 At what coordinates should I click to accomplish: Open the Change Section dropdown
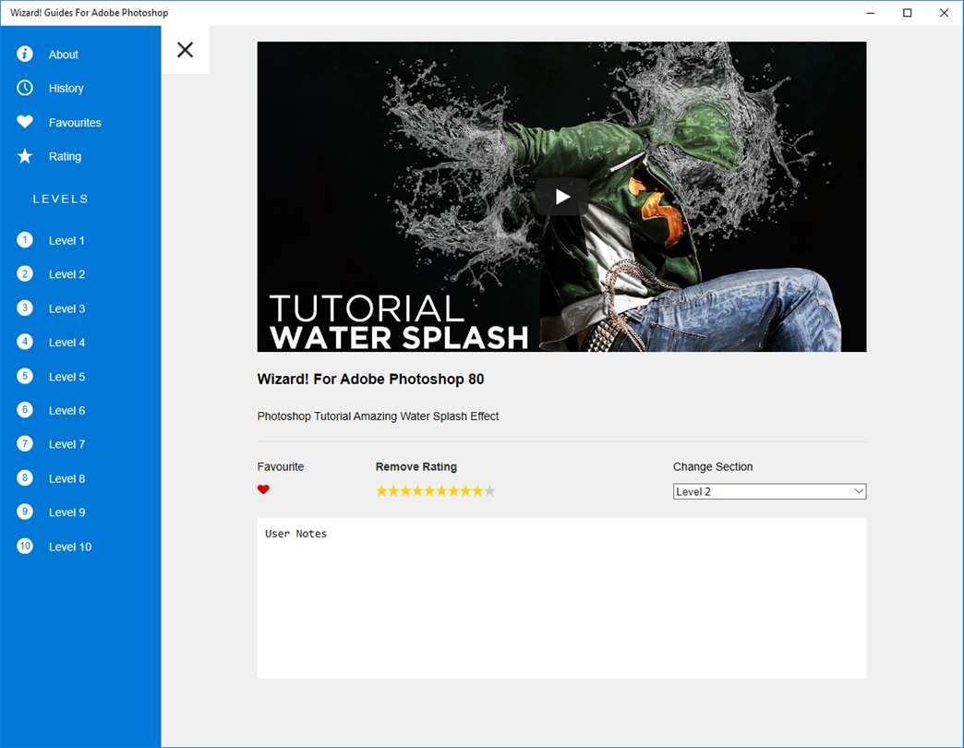click(x=769, y=491)
